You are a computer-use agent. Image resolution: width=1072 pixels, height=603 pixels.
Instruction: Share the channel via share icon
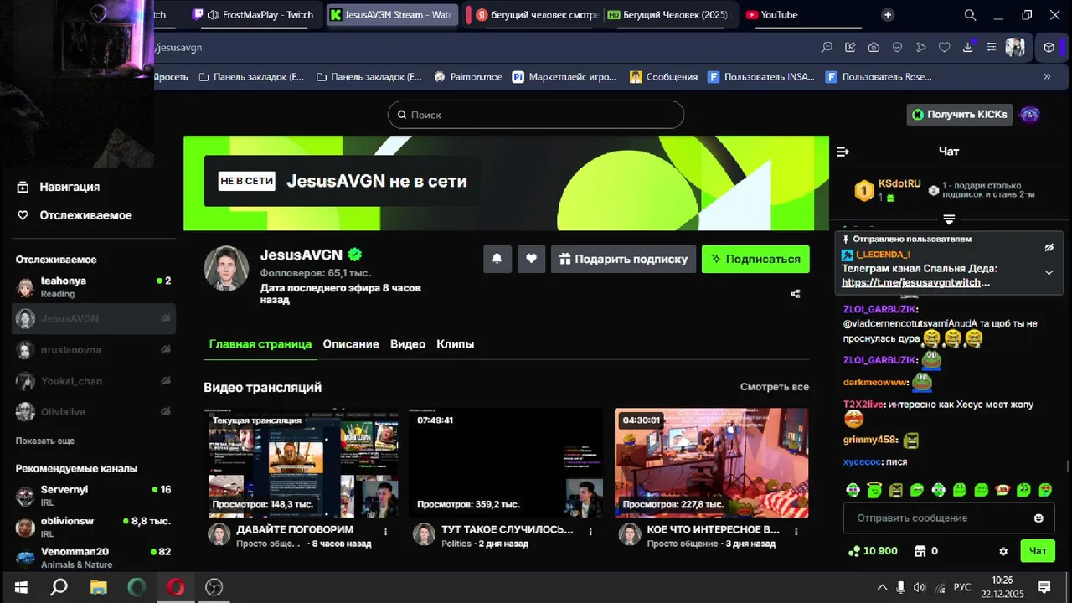tap(796, 294)
